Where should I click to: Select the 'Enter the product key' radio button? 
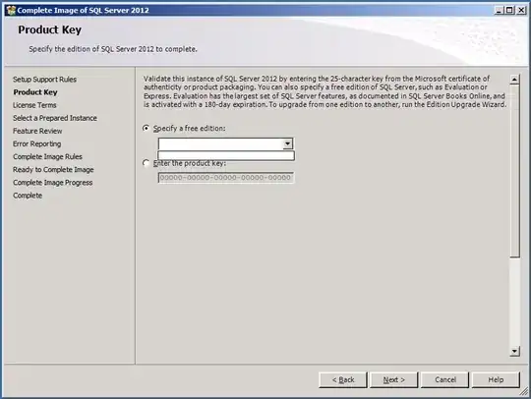tap(146, 163)
